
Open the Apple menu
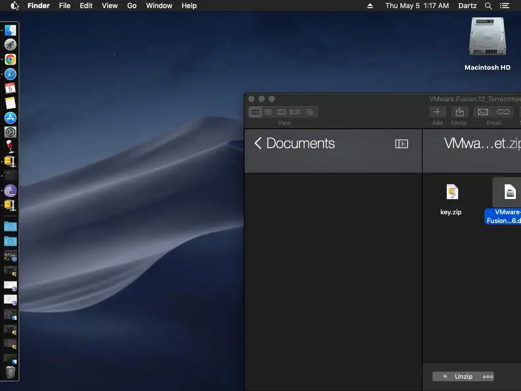pos(14,6)
